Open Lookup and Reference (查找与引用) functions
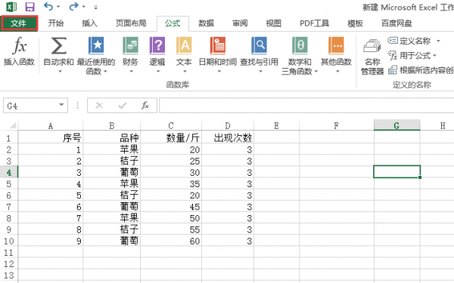The image size is (454, 283). point(259,55)
